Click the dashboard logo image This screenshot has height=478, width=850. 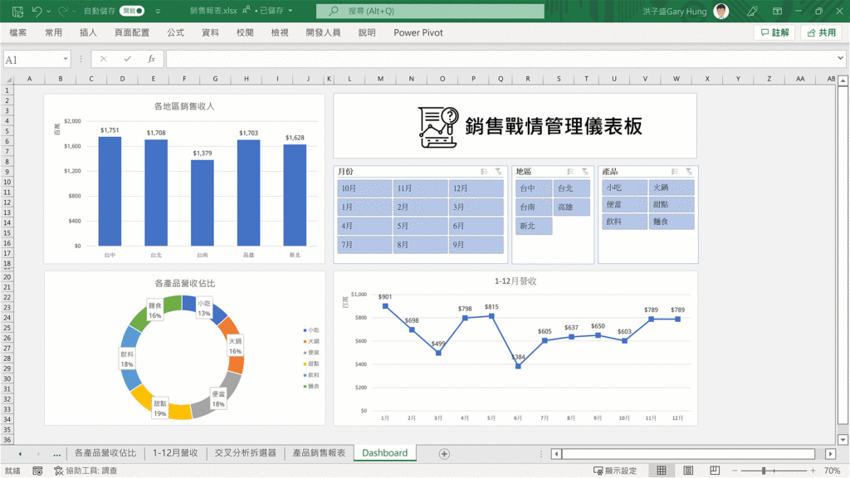click(438, 127)
